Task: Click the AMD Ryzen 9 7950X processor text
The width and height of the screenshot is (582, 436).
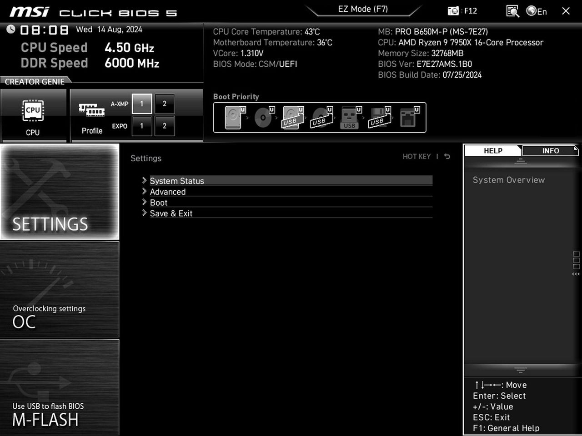Action: tap(461, 43)
